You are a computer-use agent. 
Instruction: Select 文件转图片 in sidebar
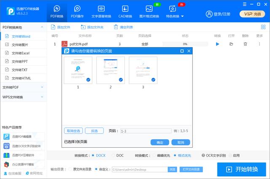pyautogui.click(x=24, y=45)
